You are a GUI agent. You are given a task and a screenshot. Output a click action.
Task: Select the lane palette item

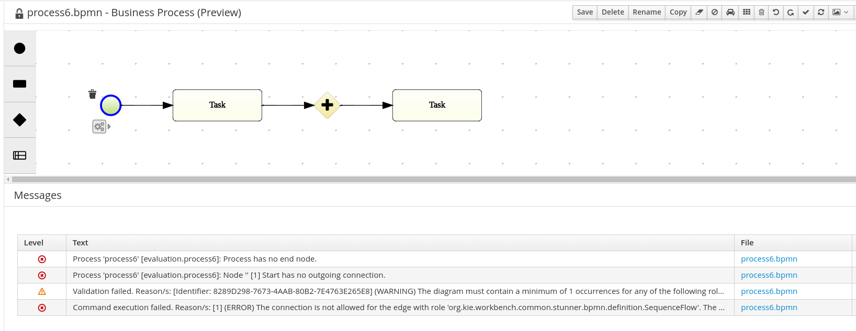click(20, 156)
